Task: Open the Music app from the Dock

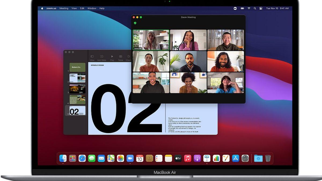Action: (x=188, y=158)
